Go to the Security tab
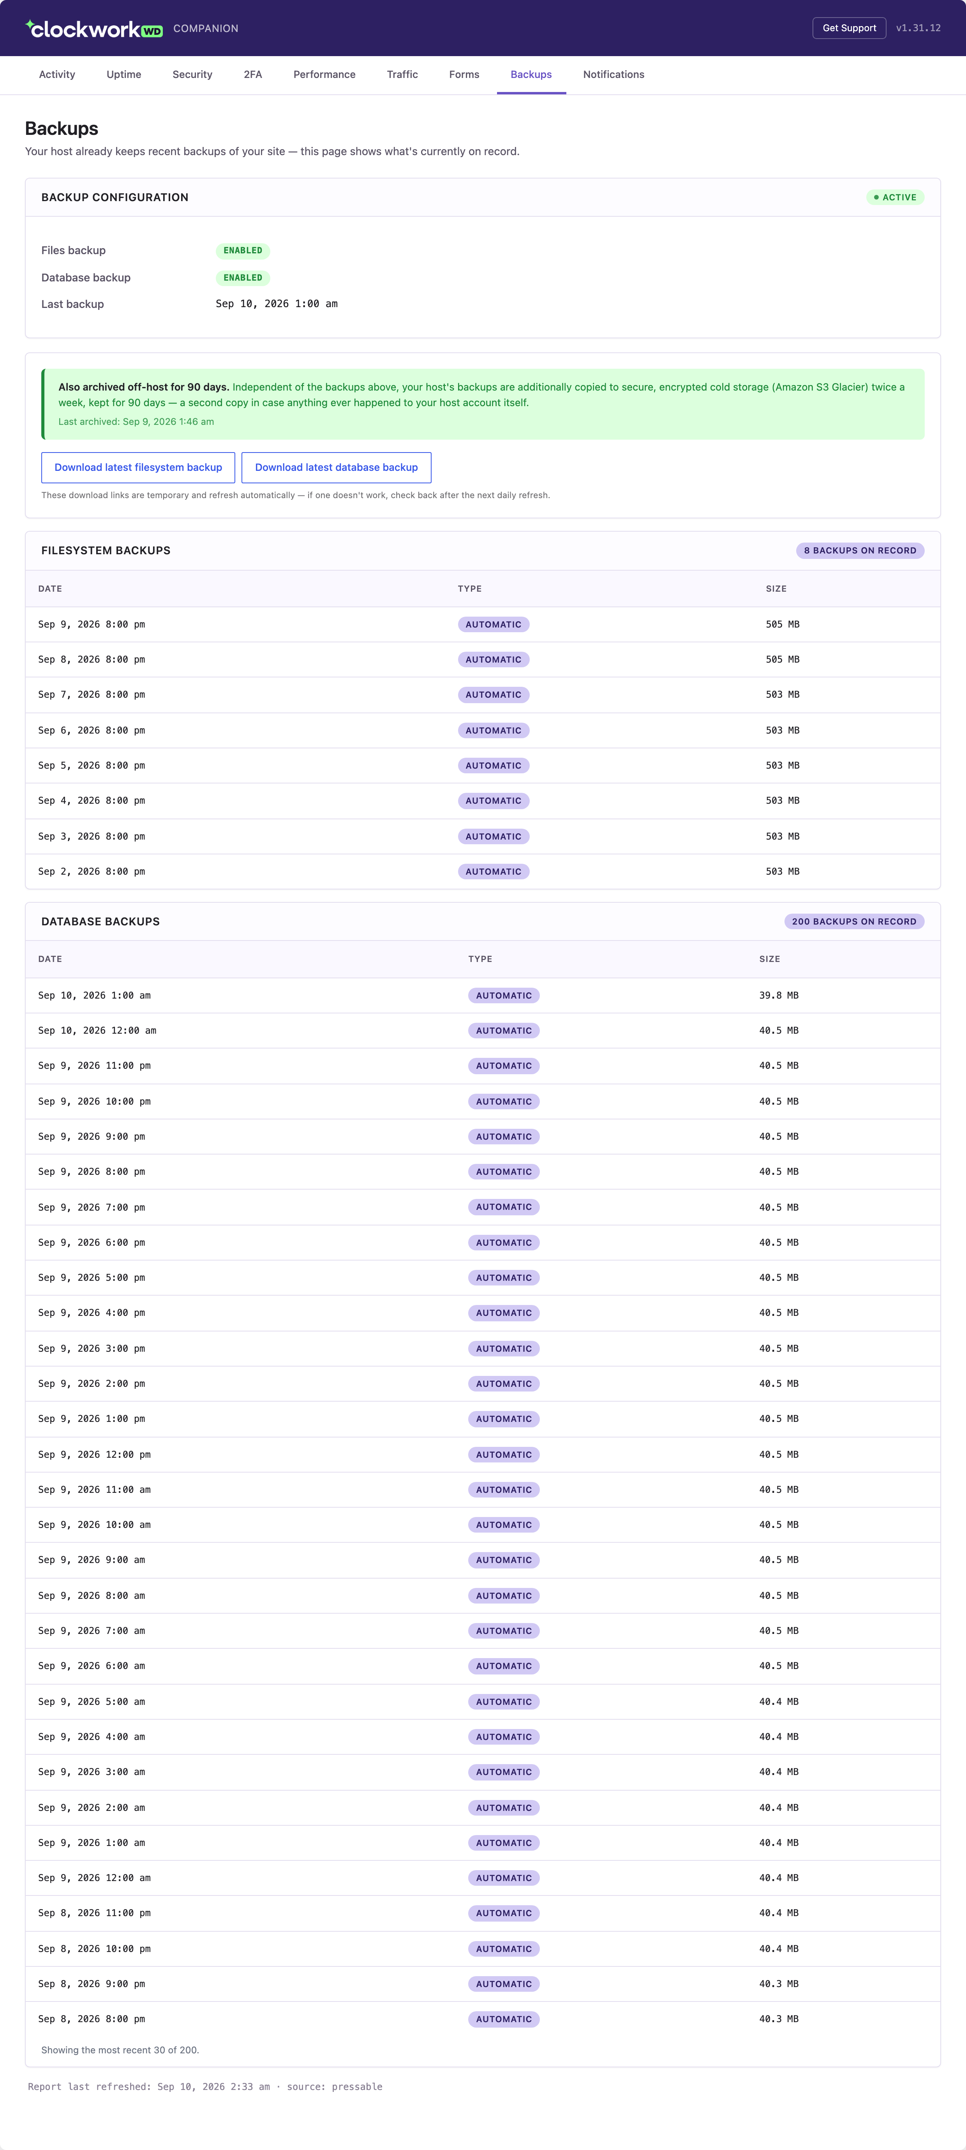The width and height of the screenshot is (966, 2150). (x=192, y=74)
